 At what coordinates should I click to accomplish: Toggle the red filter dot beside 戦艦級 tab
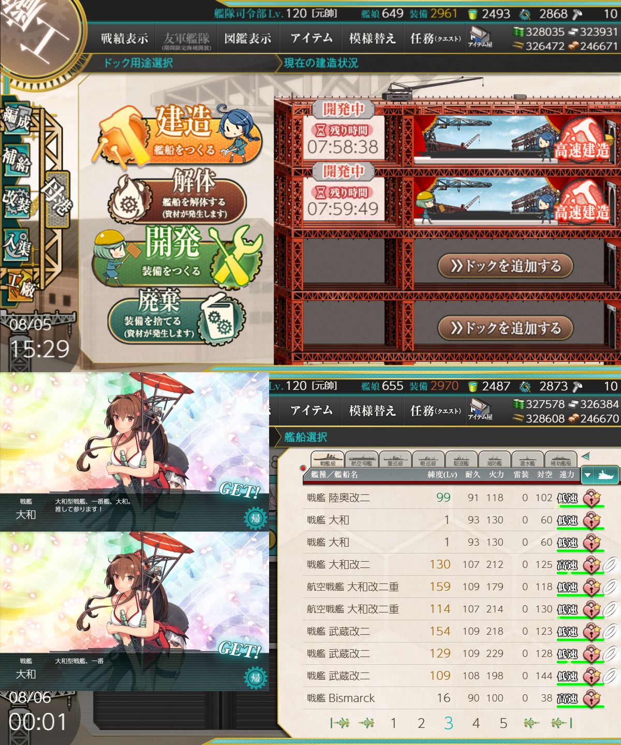tap(303, 469)
